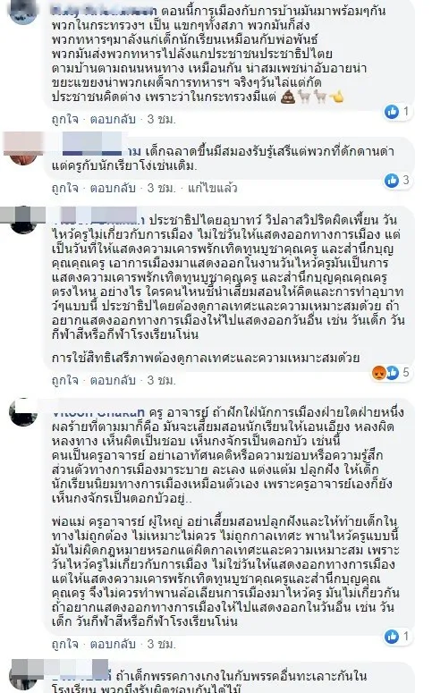Like the first comment using ถูกใจ

[x=64, y=119]
